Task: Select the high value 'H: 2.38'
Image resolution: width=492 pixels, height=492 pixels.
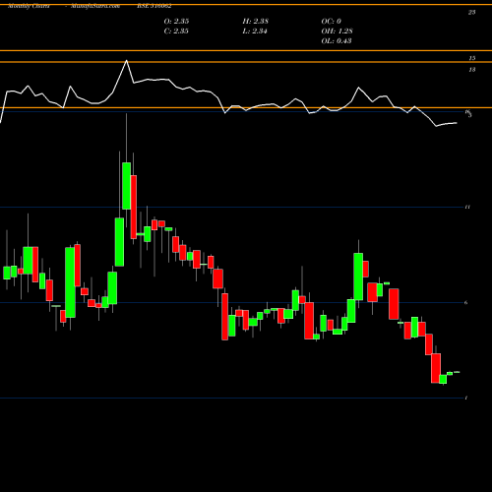Action: 256,22
